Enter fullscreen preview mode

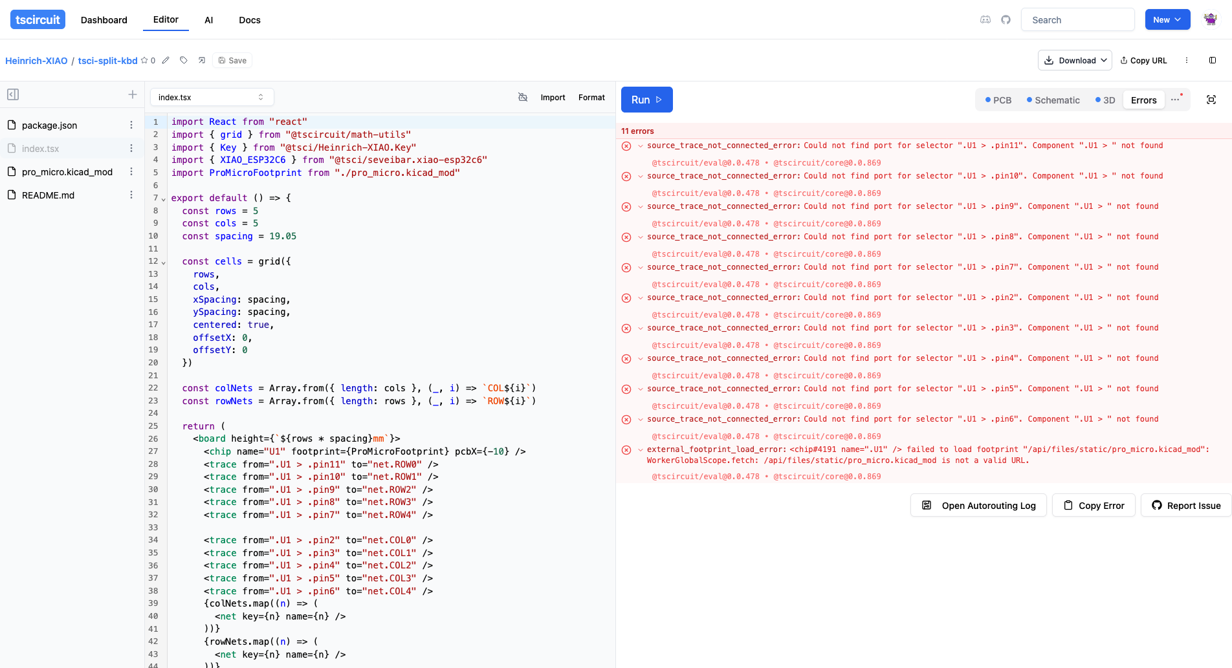(1211, 100)
